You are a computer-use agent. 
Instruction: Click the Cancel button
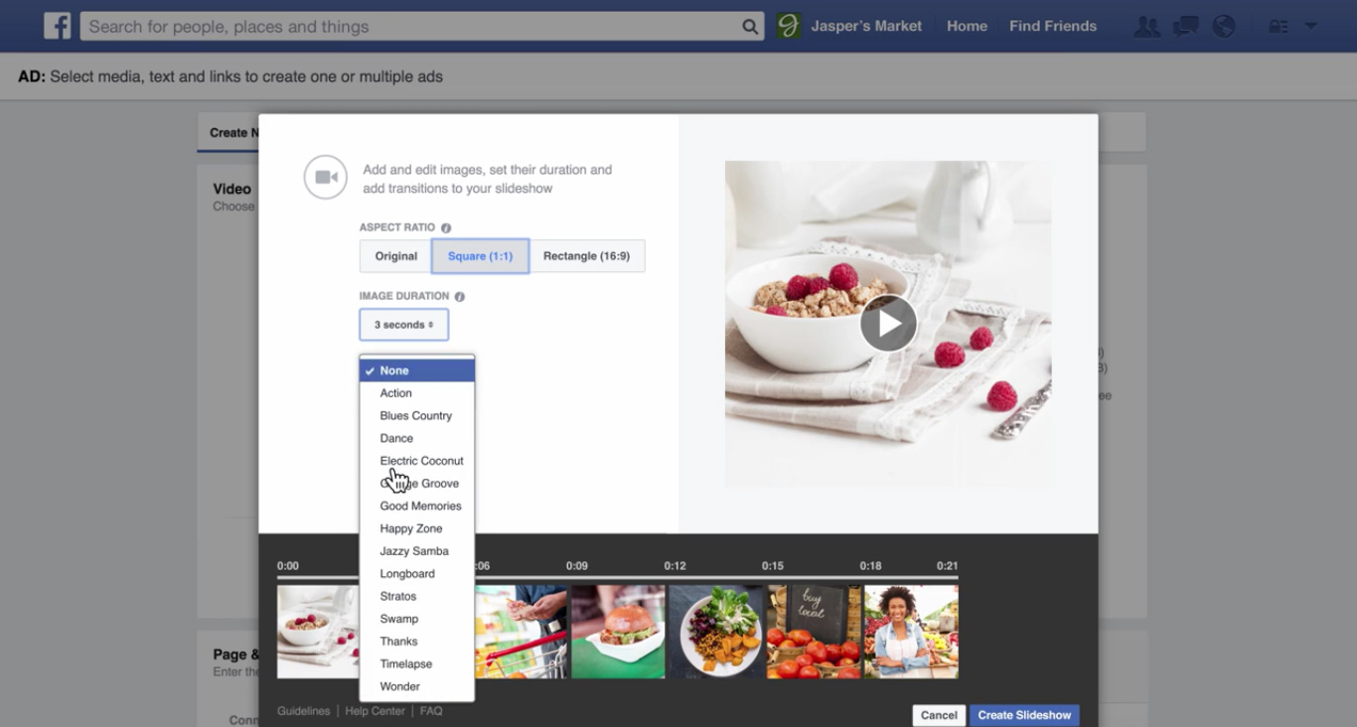939,715
